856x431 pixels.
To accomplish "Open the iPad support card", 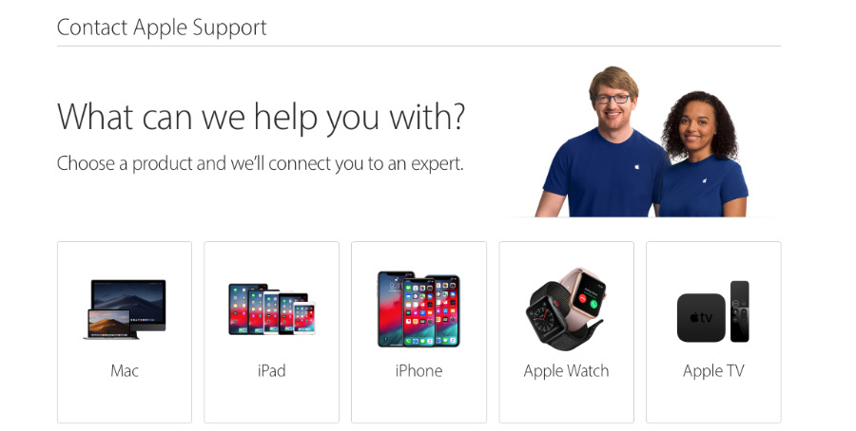I will [271, 332].
